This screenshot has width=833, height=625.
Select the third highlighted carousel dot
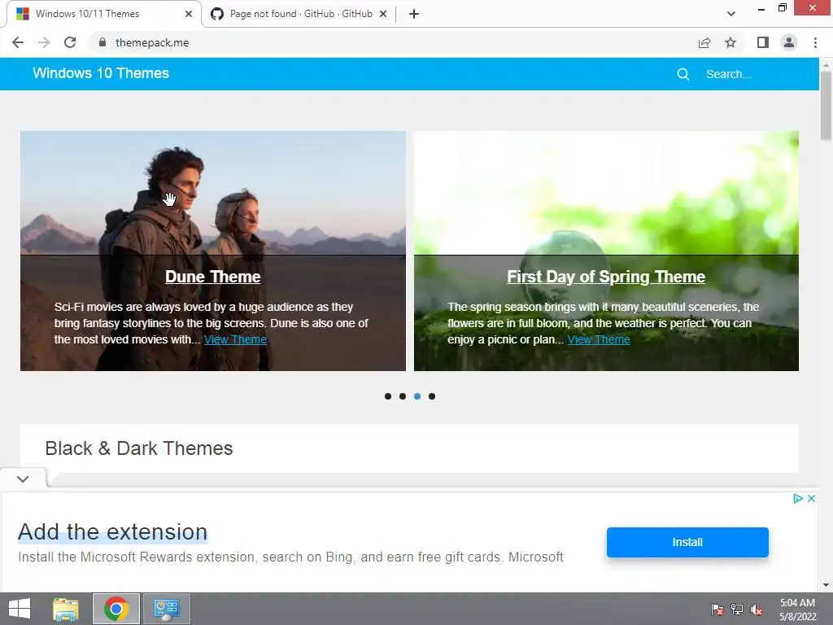coord(417,396)
